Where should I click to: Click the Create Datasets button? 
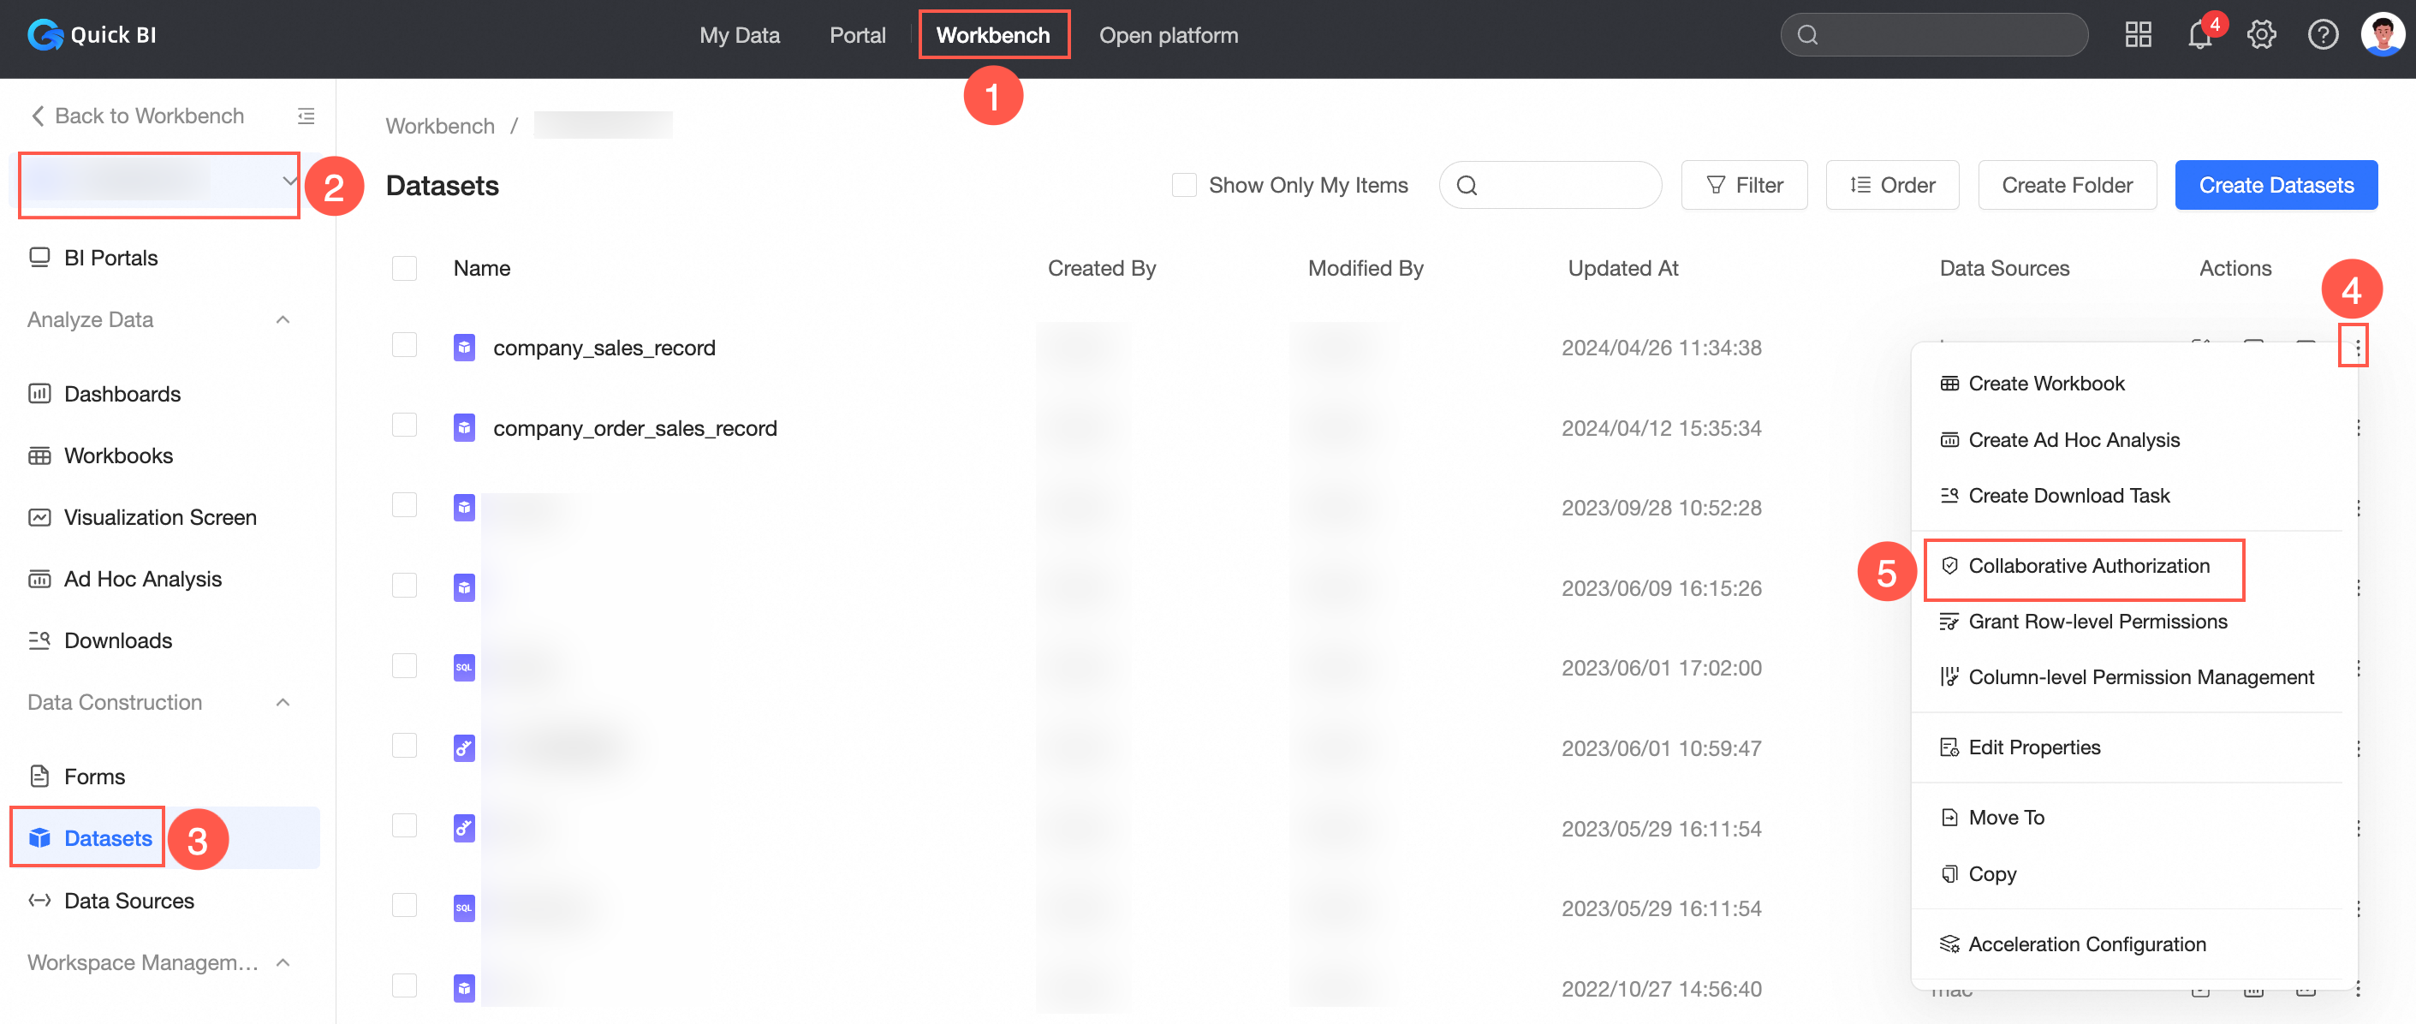point(2276,186)
